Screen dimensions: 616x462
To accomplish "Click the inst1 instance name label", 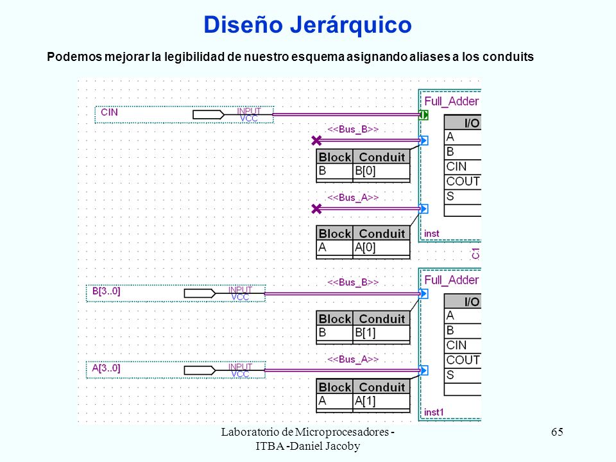I will click(434, 413).
